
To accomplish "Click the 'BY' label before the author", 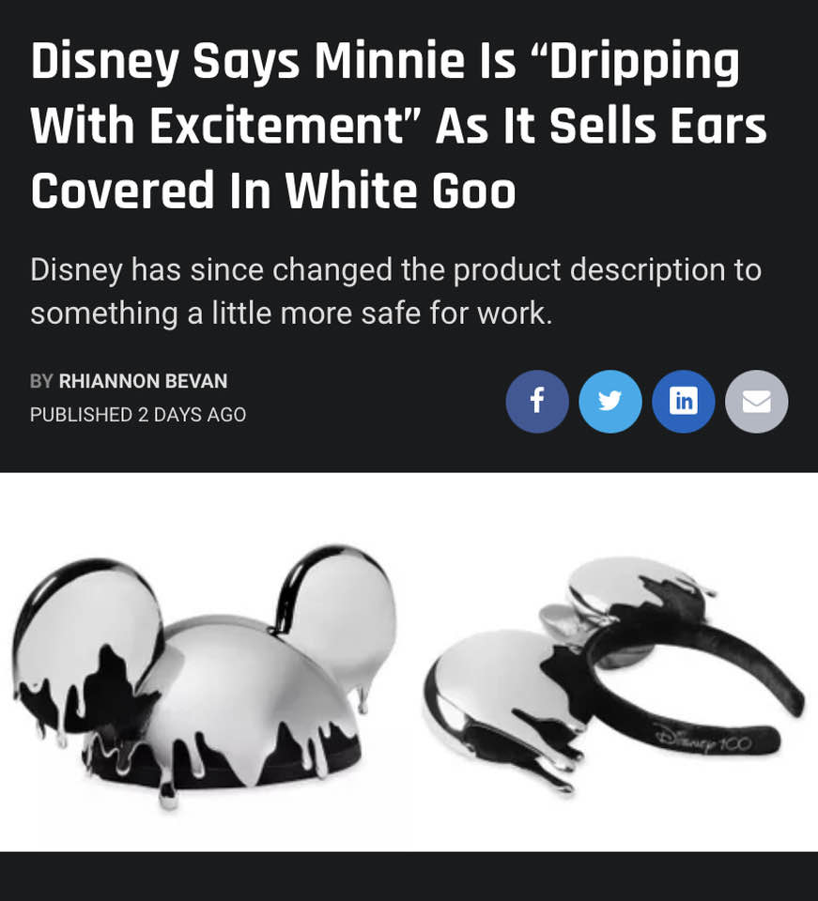I will coord(41,381).
